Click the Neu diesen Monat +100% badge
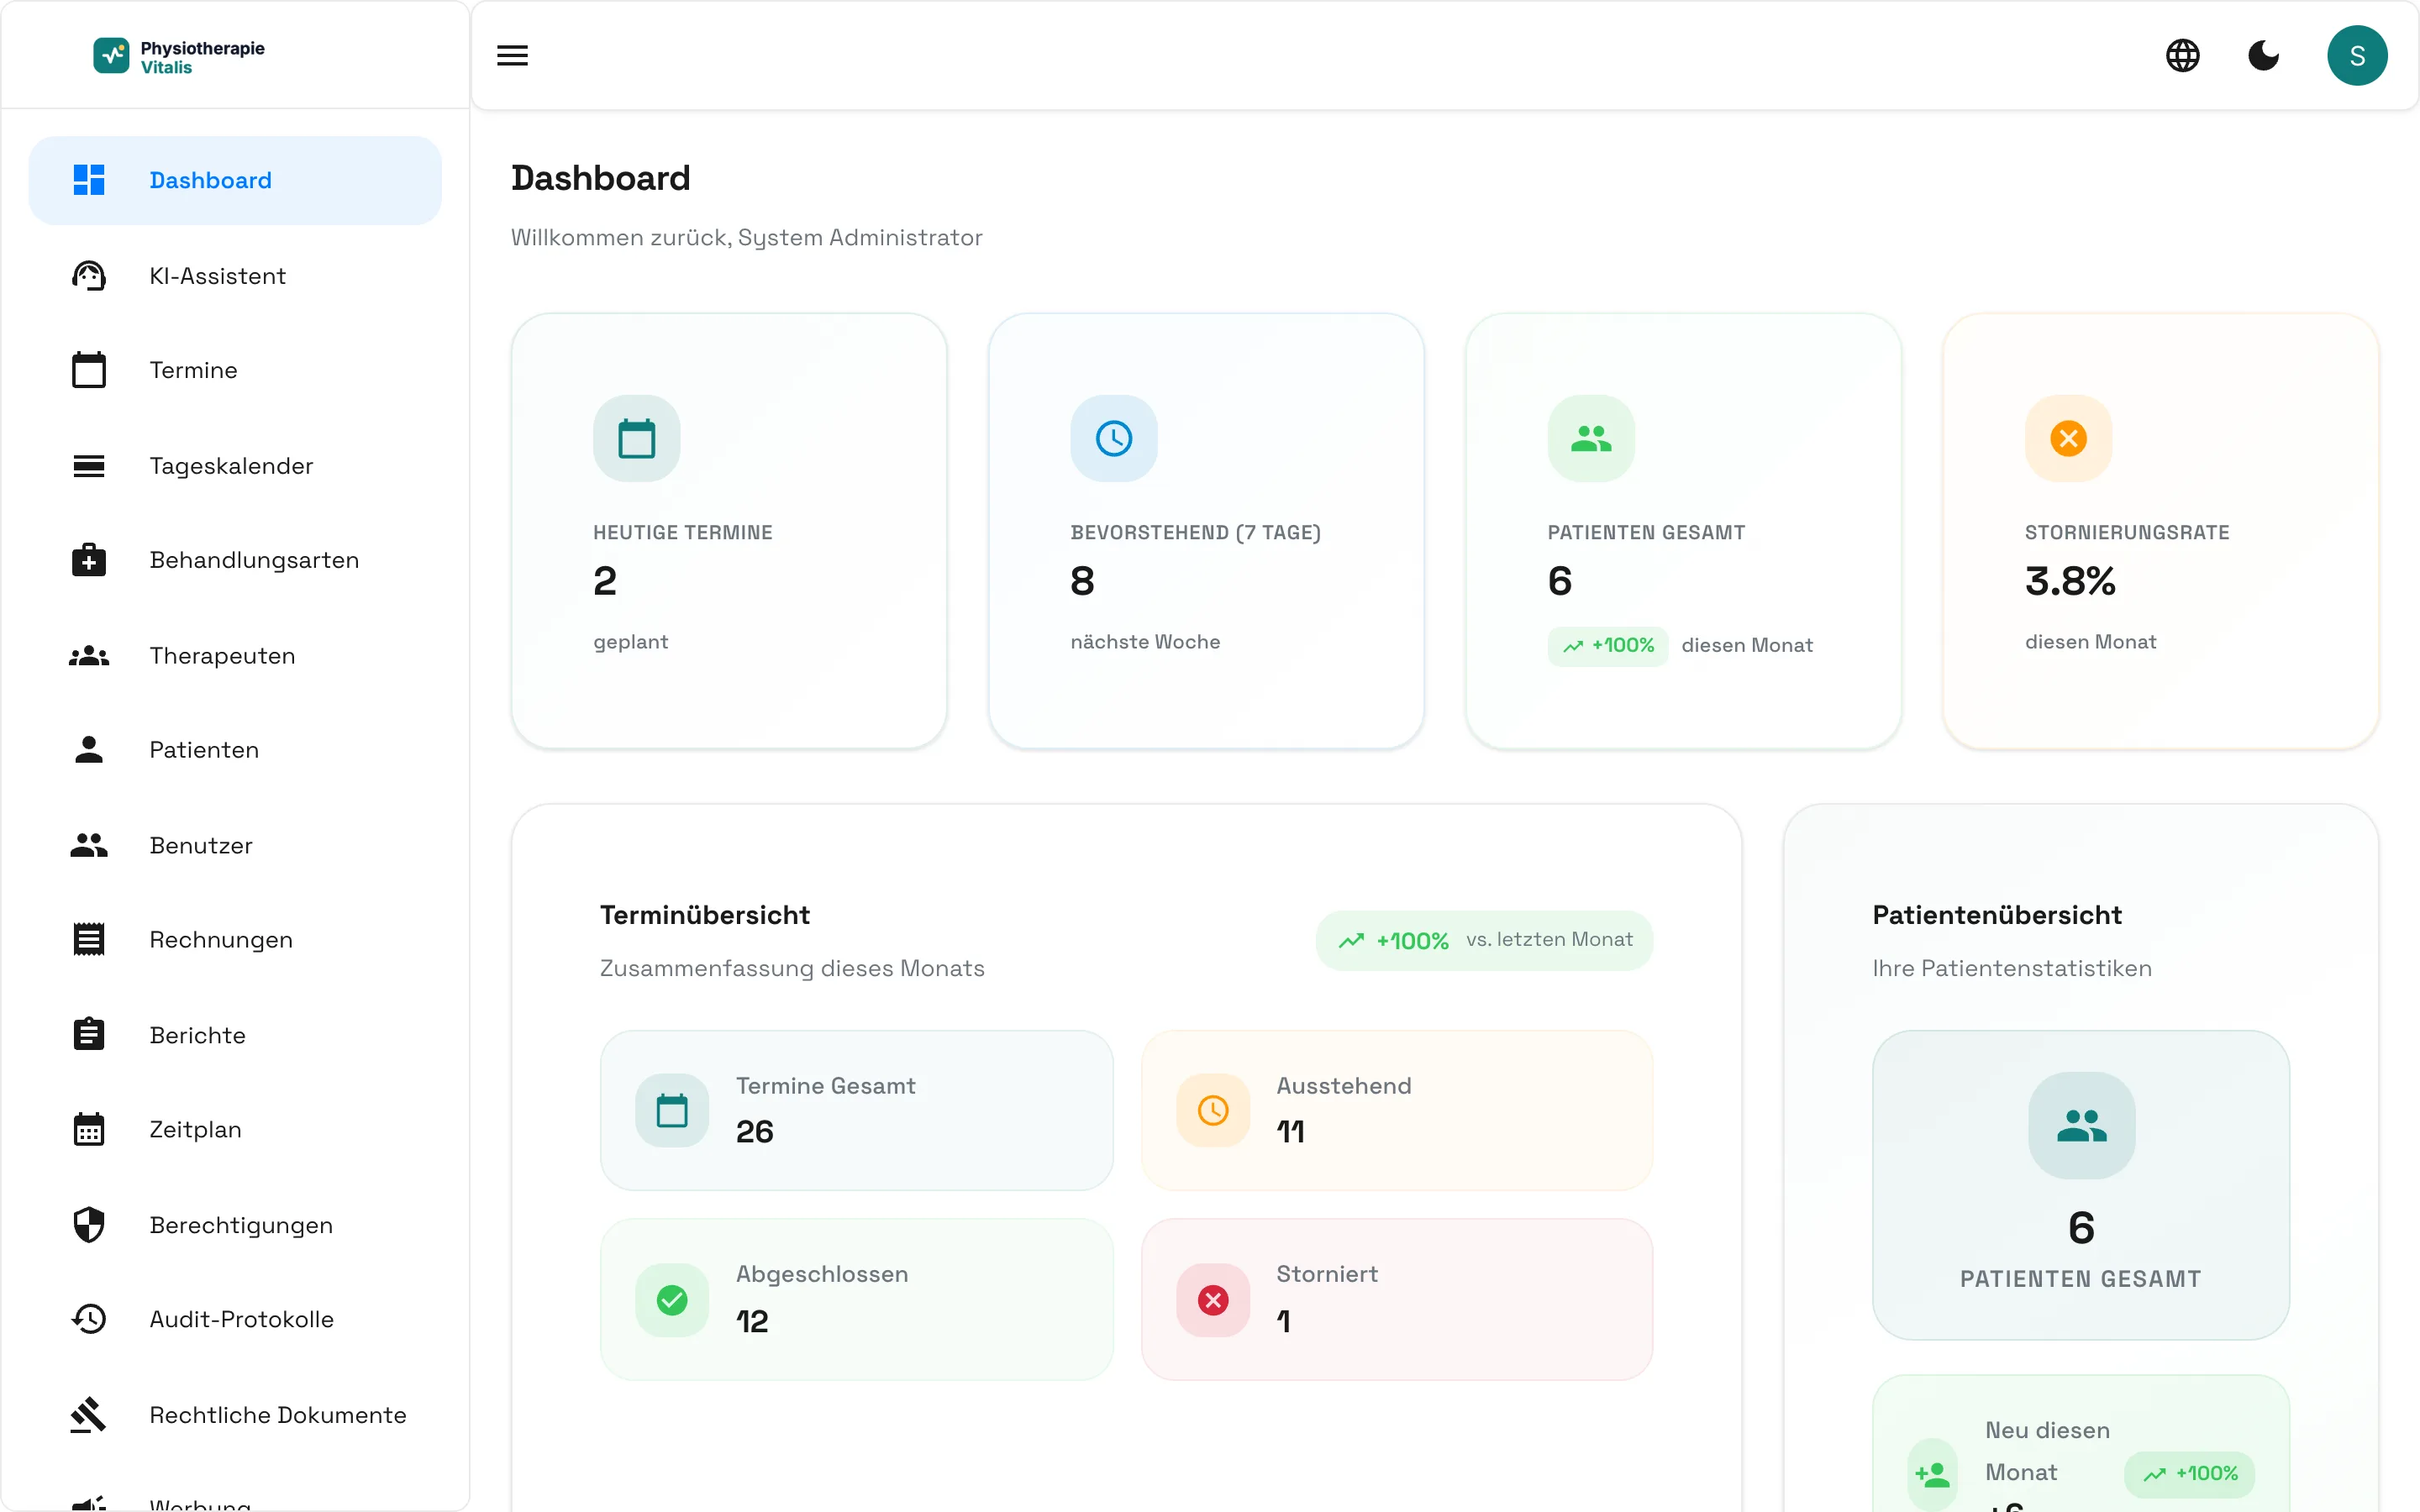2420x1512 pixels. click(2189, 1474)
